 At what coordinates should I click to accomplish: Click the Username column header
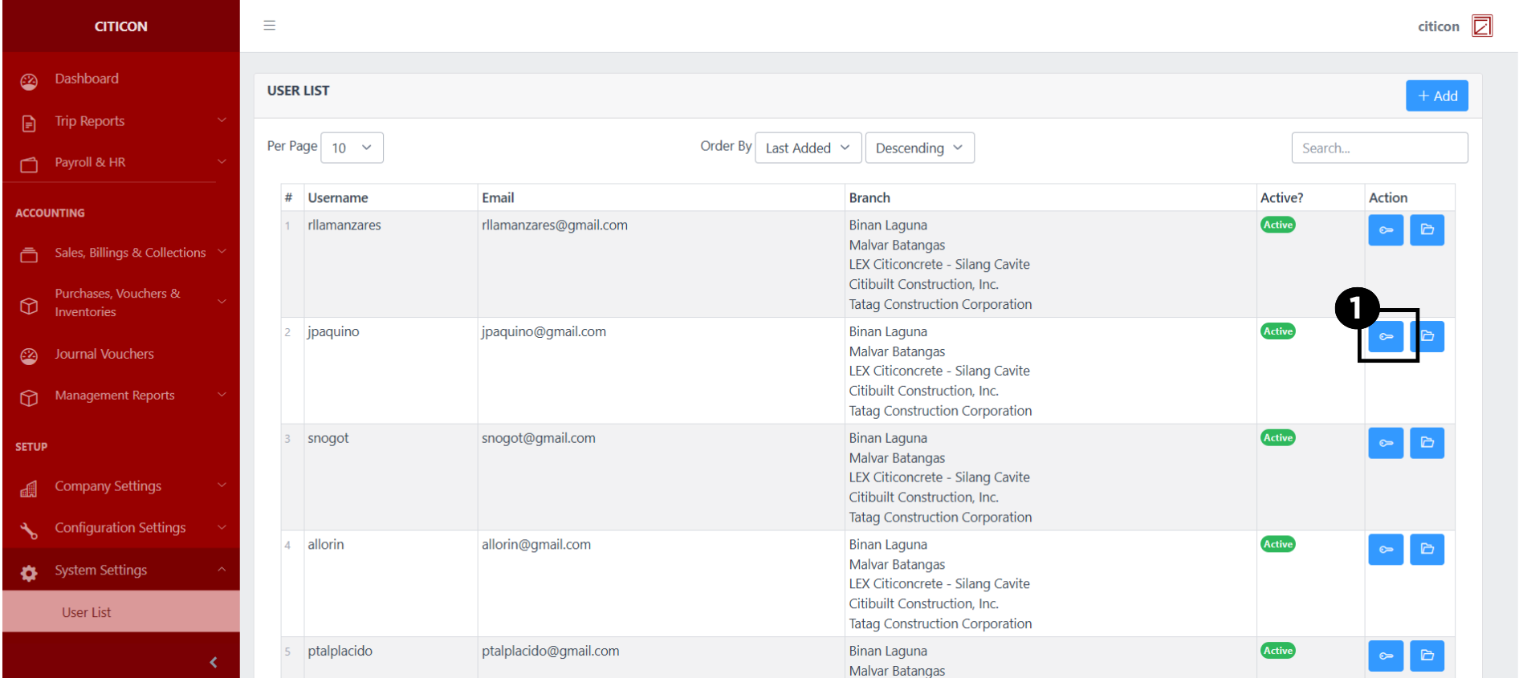(x=338, y=197)
